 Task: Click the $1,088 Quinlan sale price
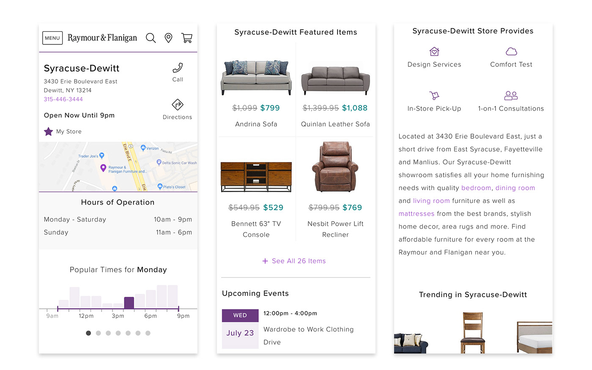[x=355, y=108]
